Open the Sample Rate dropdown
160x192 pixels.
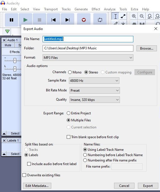pyautogui.click(x=94, y=80)
